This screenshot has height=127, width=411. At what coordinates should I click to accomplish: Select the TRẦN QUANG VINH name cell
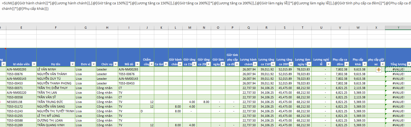[56, 125]
